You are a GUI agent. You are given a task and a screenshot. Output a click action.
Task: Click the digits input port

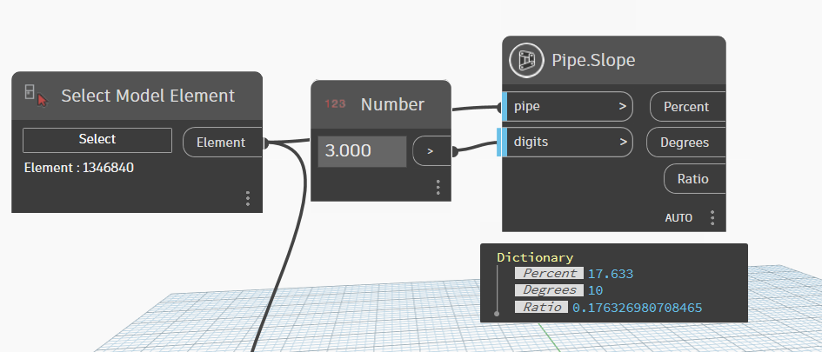567,141
